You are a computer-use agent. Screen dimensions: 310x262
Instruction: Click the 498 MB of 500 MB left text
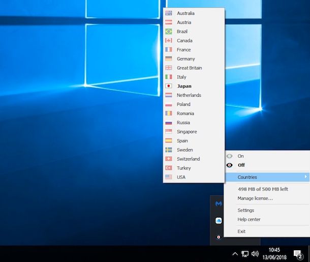263,189
